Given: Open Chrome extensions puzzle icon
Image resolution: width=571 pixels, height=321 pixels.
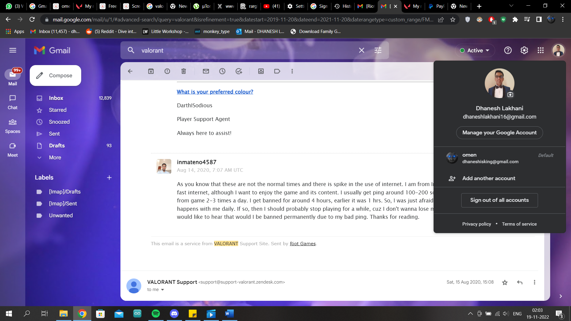Looking at the screenshot, I should click(x=515, y=20).
